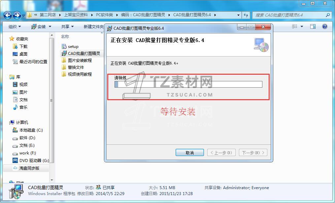The image size is (335, 203).
Task: Click the change view icon in toolbar
Action: point(295,26)
